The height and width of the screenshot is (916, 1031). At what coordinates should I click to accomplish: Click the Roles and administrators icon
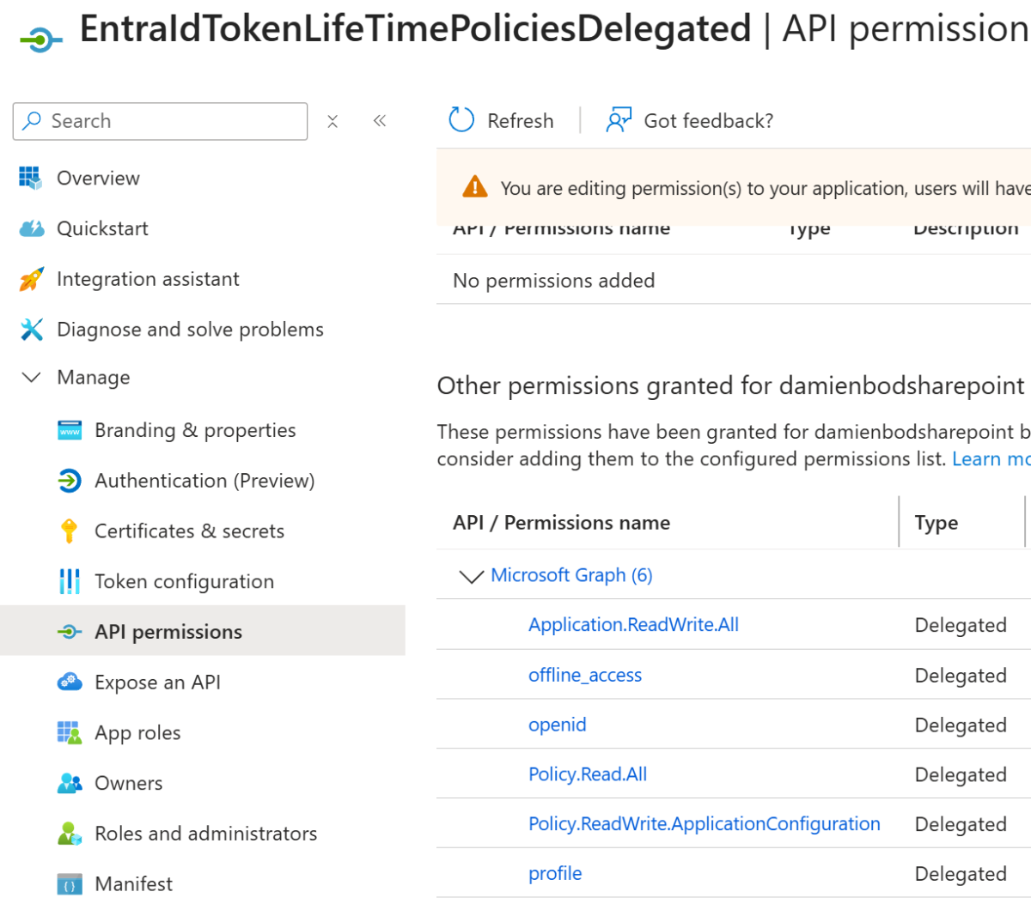[x=70, y=834]
